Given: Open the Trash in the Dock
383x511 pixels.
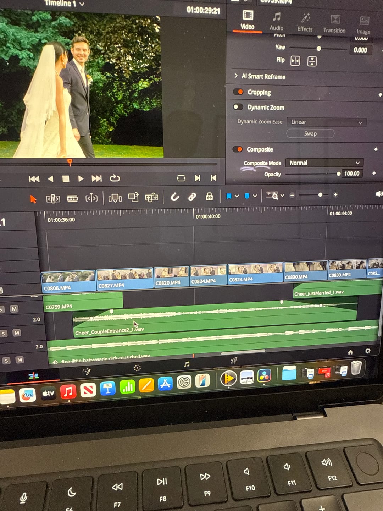Looking at the screenshot, I should 356,368.
